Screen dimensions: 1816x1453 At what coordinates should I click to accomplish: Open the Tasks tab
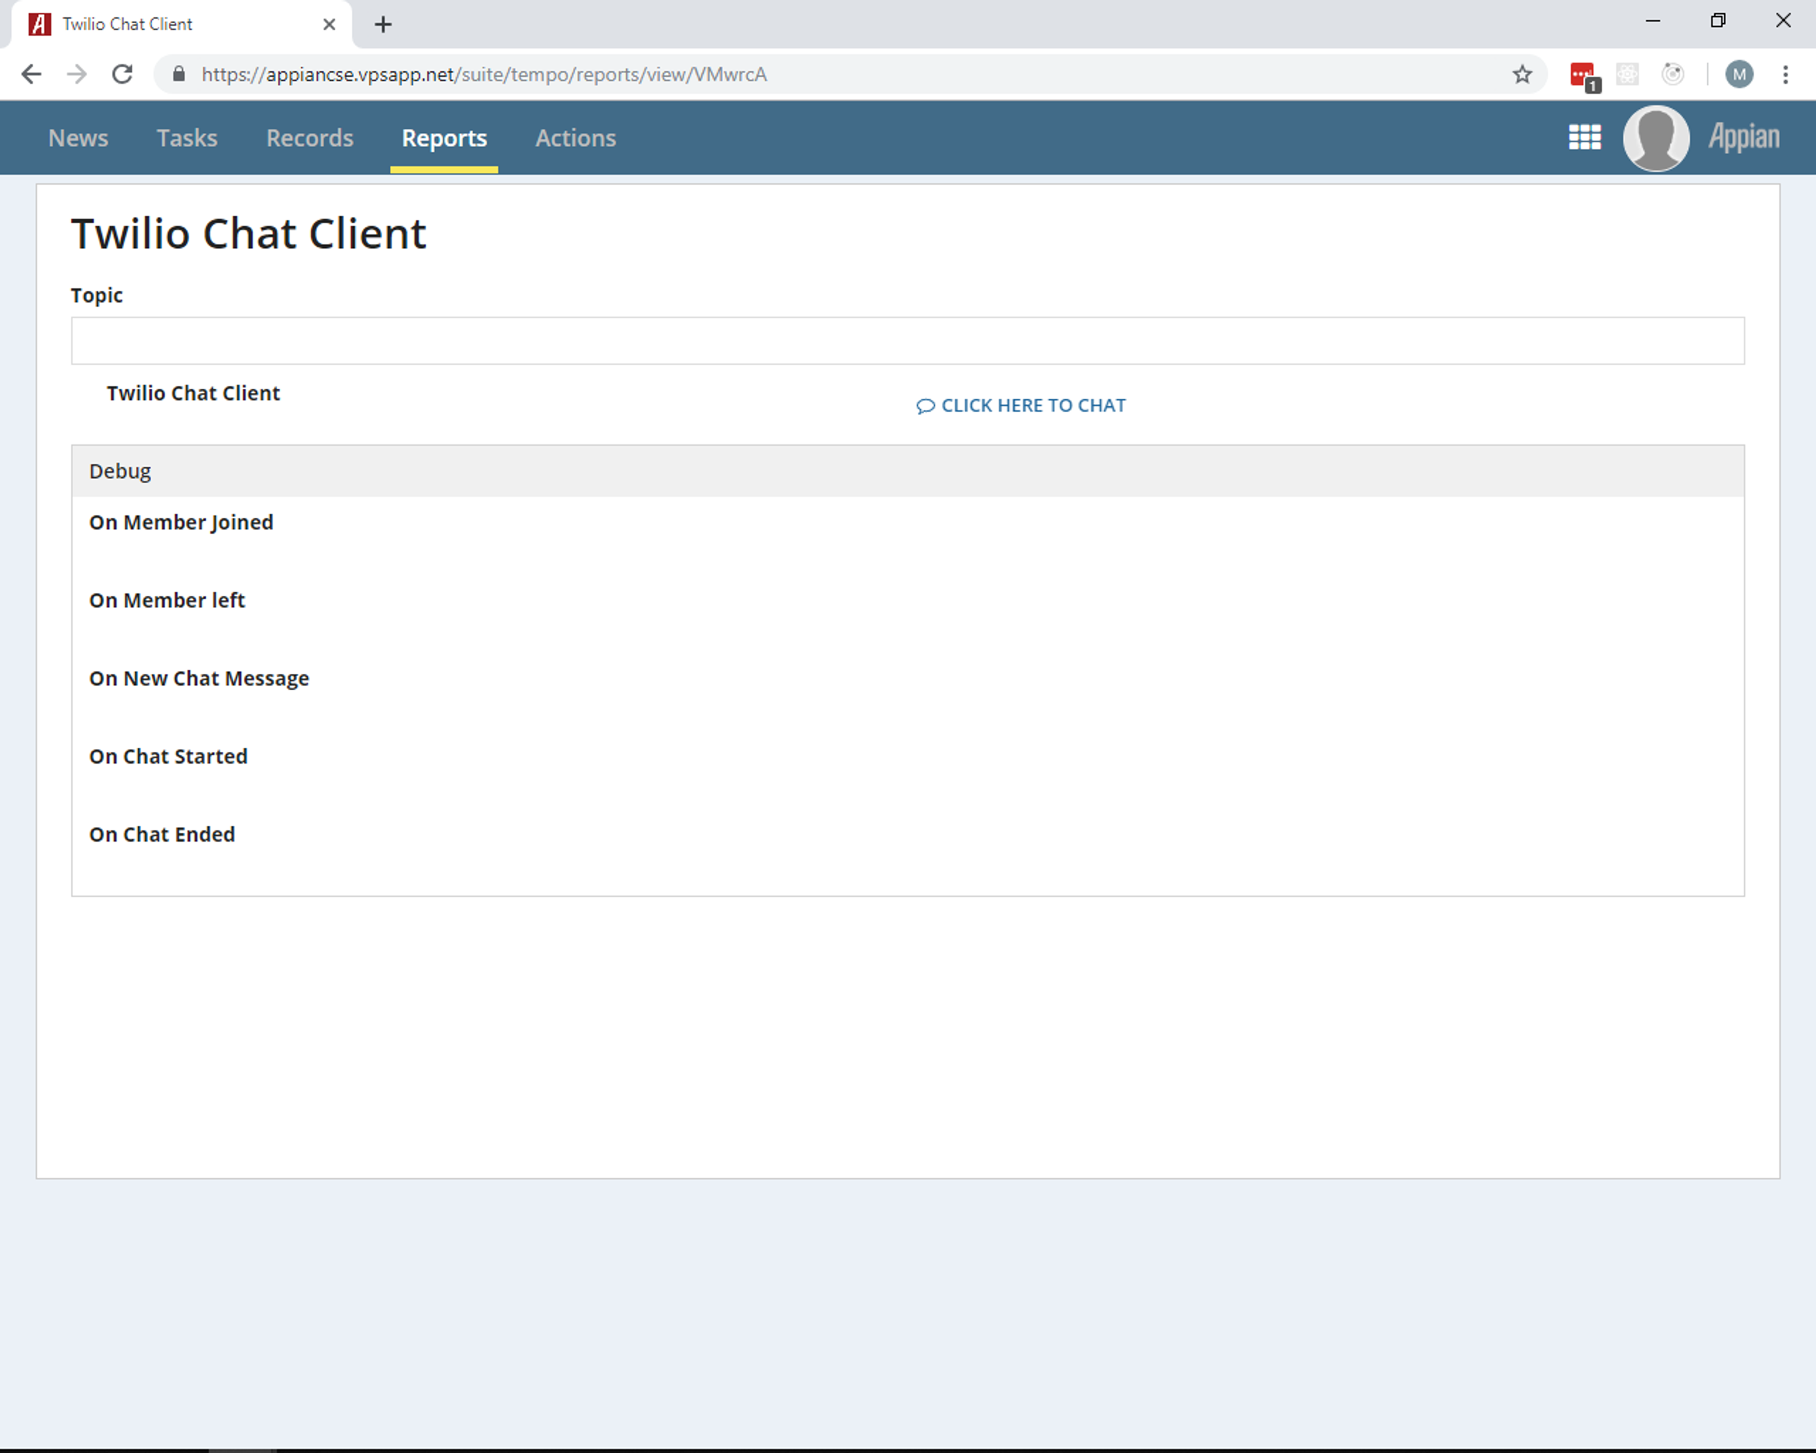(x=187, y=138)
